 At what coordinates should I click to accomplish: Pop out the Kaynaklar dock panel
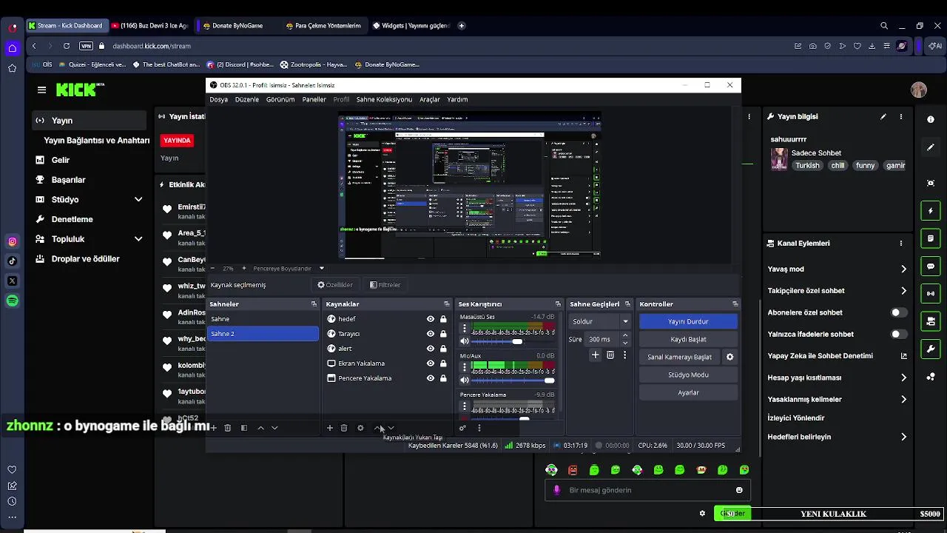[446, 304]
